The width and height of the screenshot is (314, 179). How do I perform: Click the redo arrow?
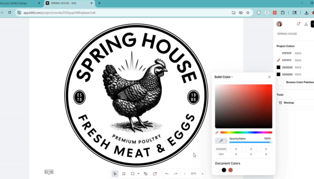pyautogui.click(x=176, y=174)
